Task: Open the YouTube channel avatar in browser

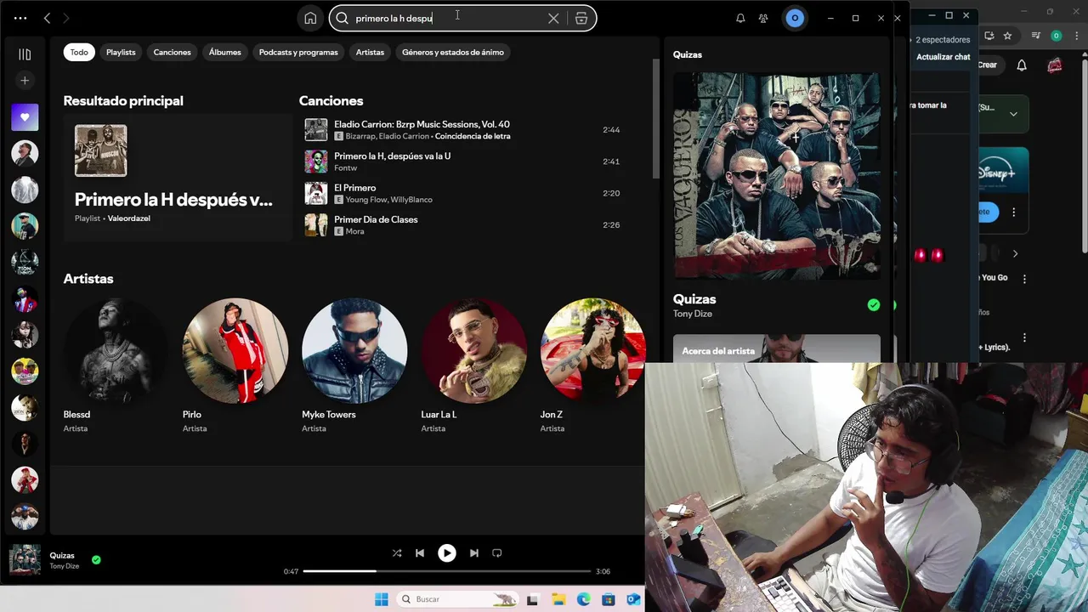Action: tap(1055, 65)
